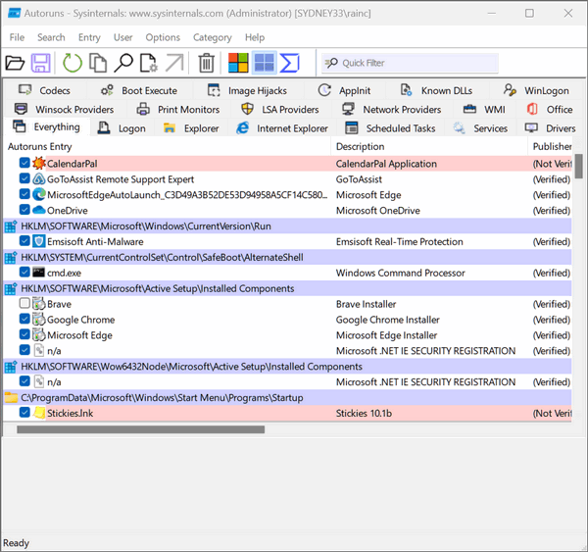Click the OneDrive cloud icon
Screen dimensions: 588x552
coord(38,210)
